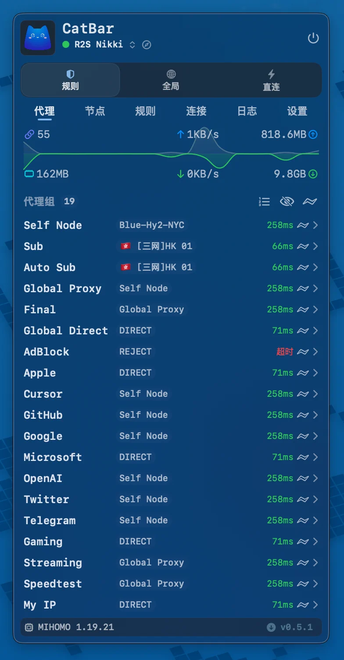Click the power icon next to CatBar
This screenshot has width=344, height=660.
click(x=313, y=38)
